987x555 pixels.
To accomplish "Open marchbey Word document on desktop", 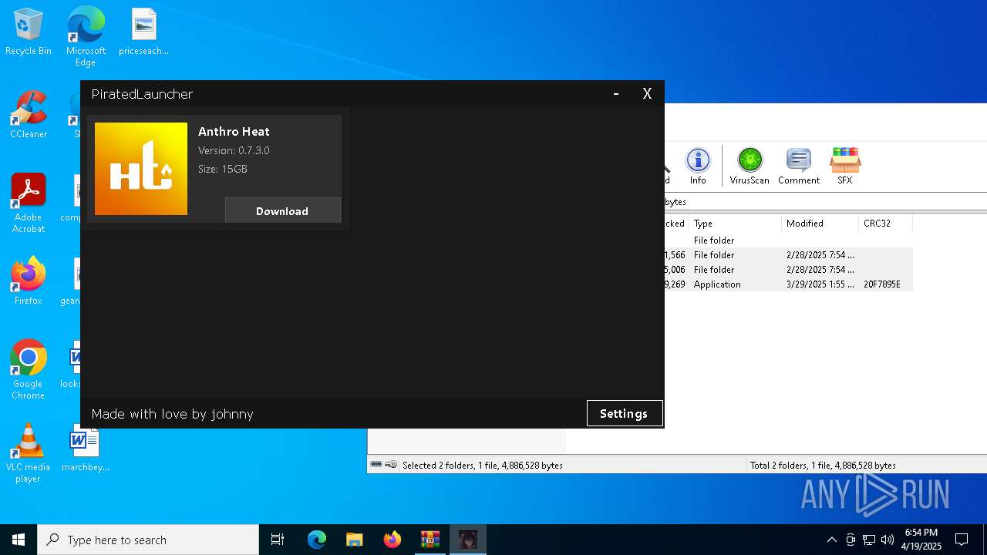I will pos(85,448).
